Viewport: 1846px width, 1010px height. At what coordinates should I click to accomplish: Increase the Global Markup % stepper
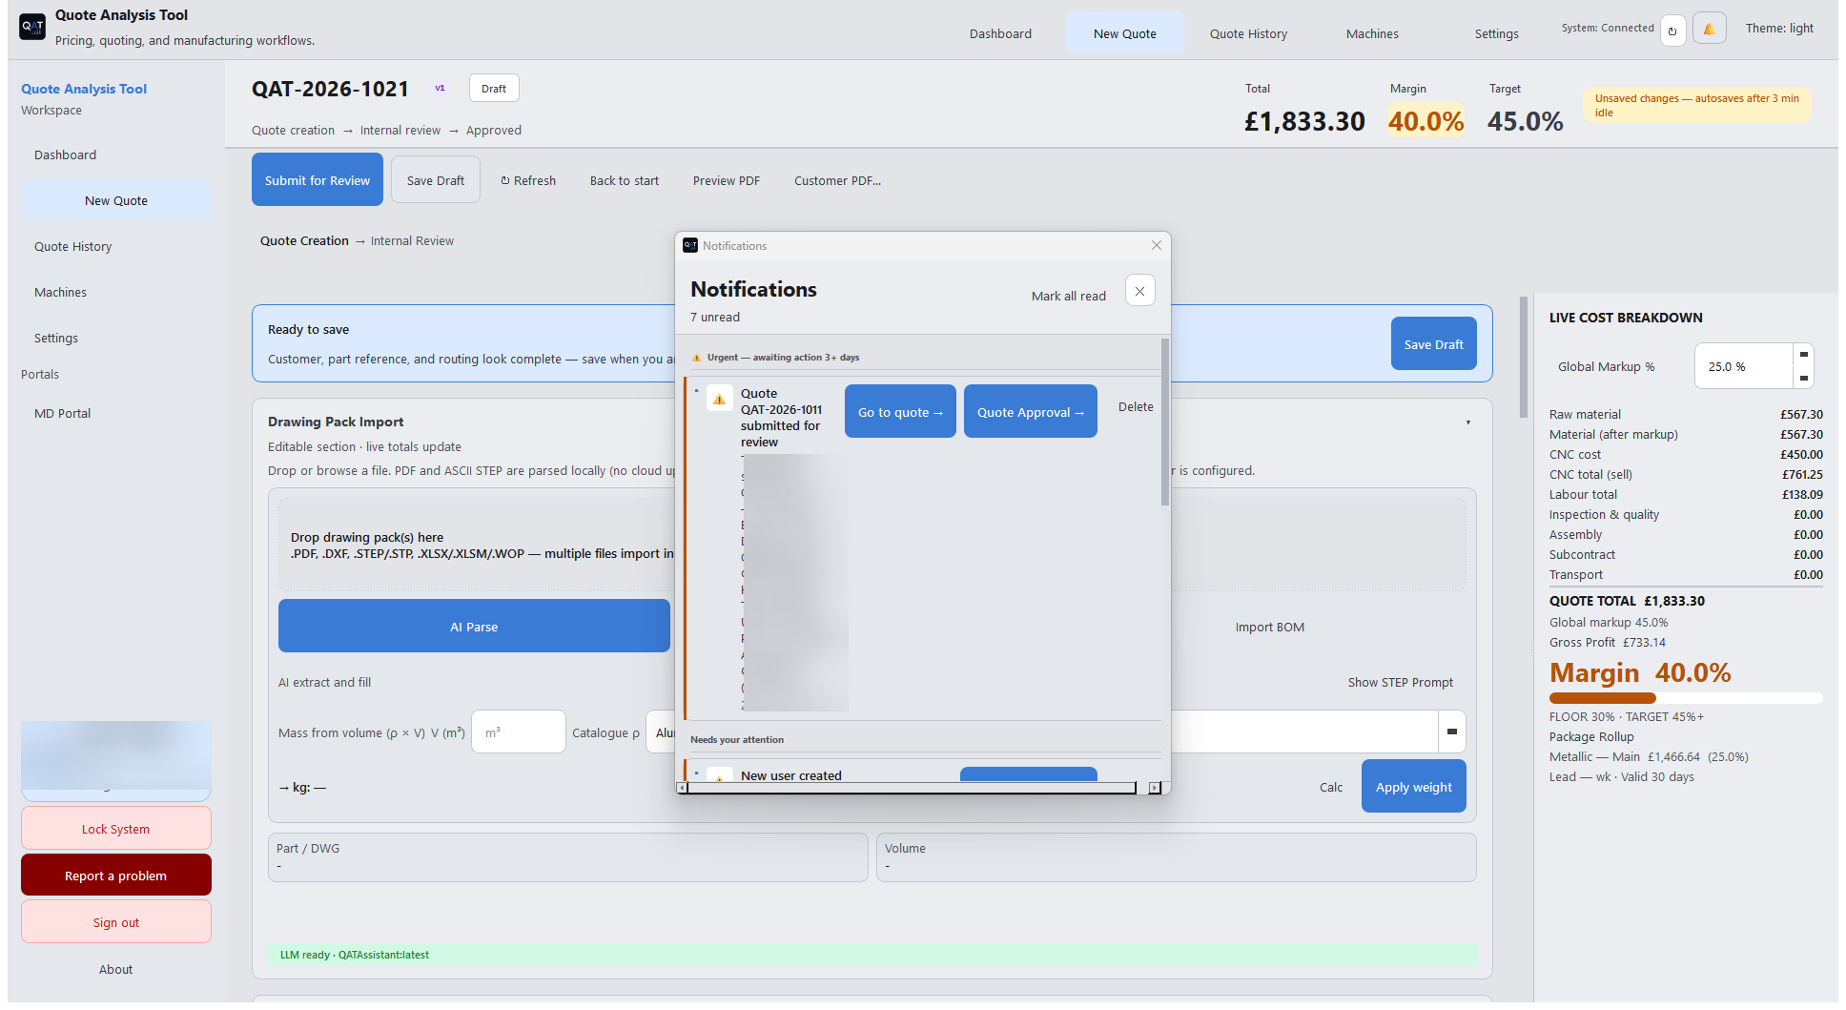(x=1803, y=354)
